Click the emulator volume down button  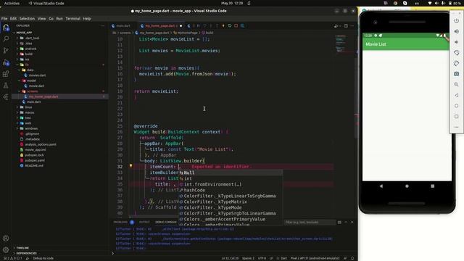tap(456, 42)
